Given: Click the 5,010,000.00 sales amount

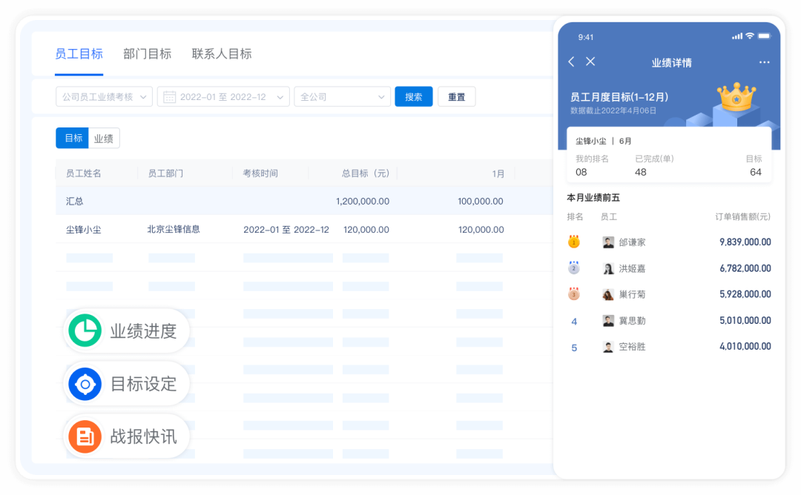Looking at the screenshot, I should point(745,320).
